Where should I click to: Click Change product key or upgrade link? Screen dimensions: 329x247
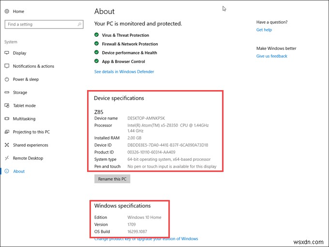[x=146, y=239]
